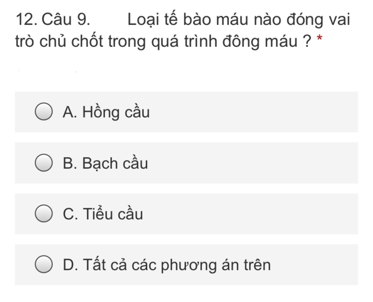
Task: Click the red required asterisk
Action: point(320,39)
